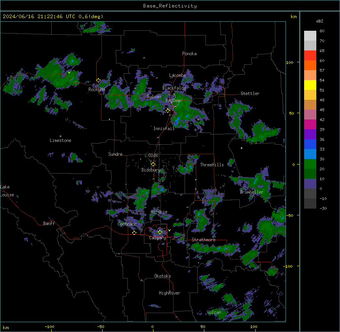The image size is (340, 332).
Task: Select the white plus marker northeast of ThreeHills
Action: [x=241, y=148]
